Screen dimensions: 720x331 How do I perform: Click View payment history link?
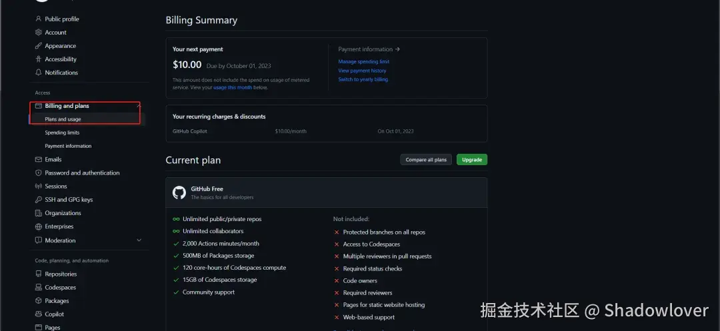pos(362,71)
